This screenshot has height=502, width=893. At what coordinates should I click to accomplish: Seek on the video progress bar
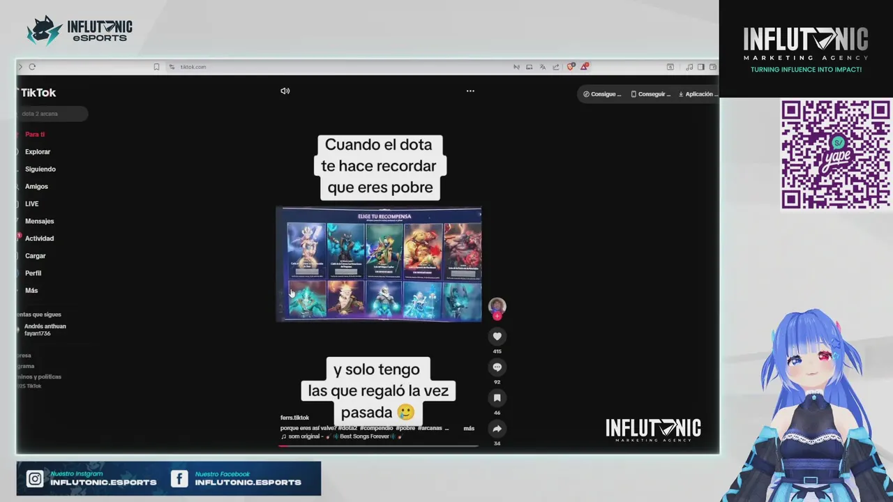click(x=379, y=446)
